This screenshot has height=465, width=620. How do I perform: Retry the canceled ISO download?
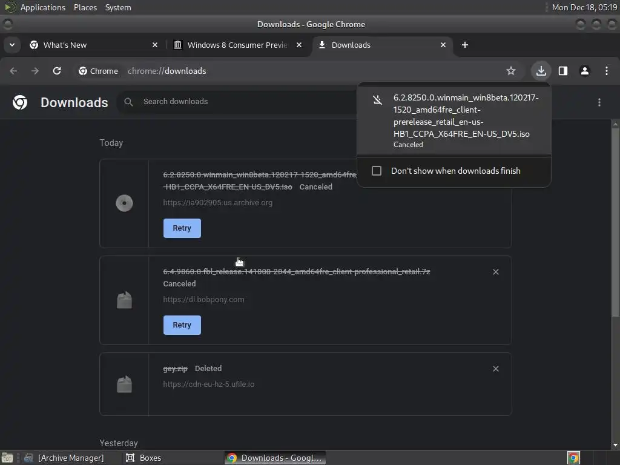click(x=182, y=228)
